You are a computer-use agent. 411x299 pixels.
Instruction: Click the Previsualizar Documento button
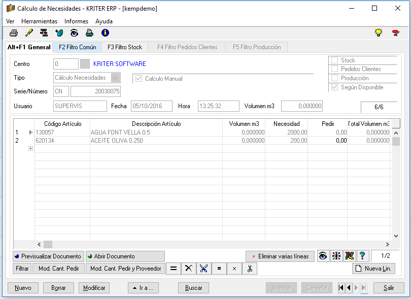pyautogui.click(x=49, y=256)
